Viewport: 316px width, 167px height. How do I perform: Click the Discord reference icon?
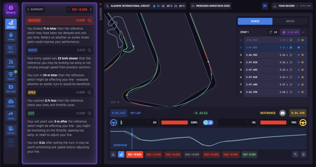pos(282,113)
